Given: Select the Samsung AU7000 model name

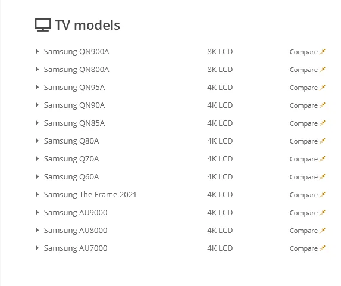Looking at the screenshot, I should click(x=76, y=248).
